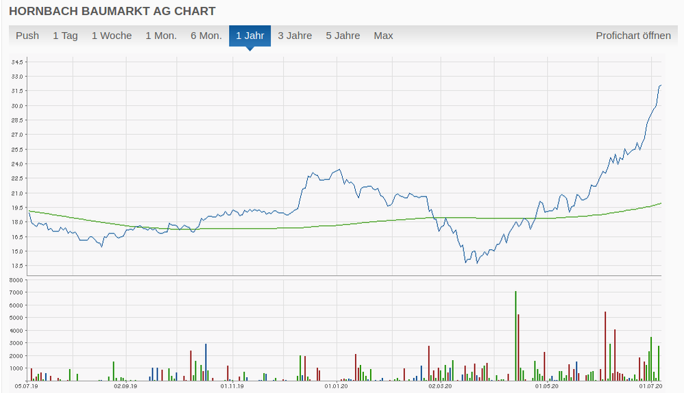684x393 pixels.
Task: Open the 5 Jahre chart view
Action: pyautogui.click(x=343, y=36)
